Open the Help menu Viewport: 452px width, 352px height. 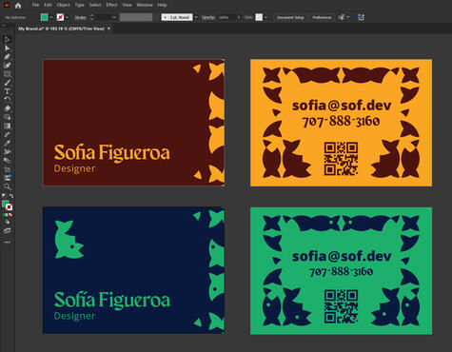(162, 5)
